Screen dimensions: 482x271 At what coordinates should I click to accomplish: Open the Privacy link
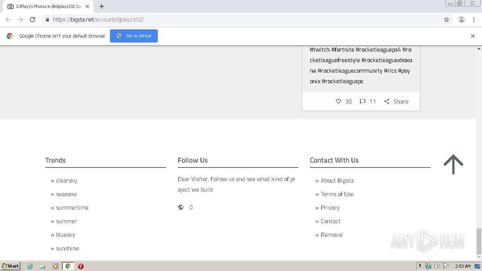(x=330, y=208)
